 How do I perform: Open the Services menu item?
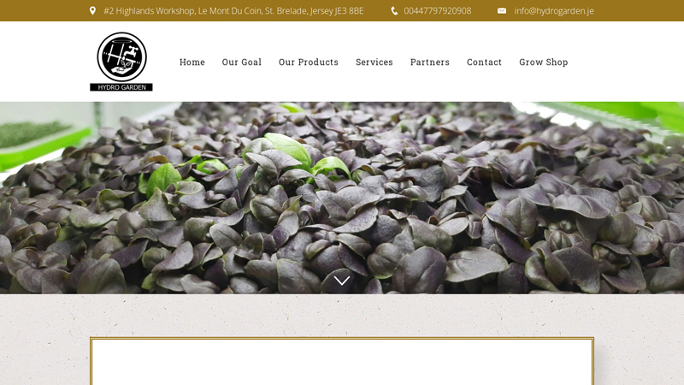(374, 62)
